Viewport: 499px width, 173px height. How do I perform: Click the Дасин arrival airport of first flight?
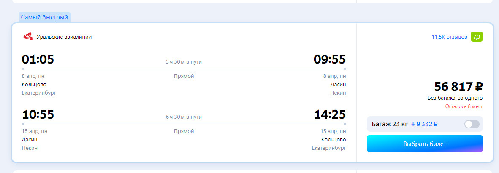(x=338, y=85)
